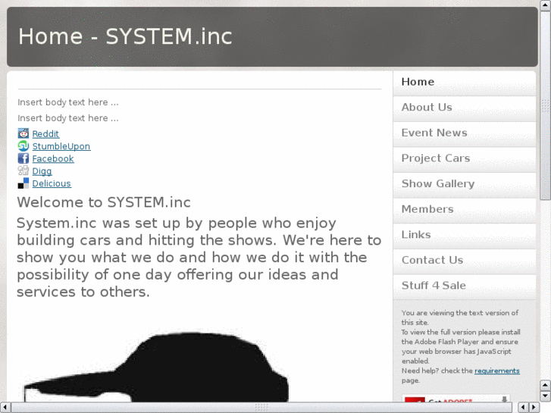Follow the requirements link
This screenshot has height=413, width=551.
[496, 371]
